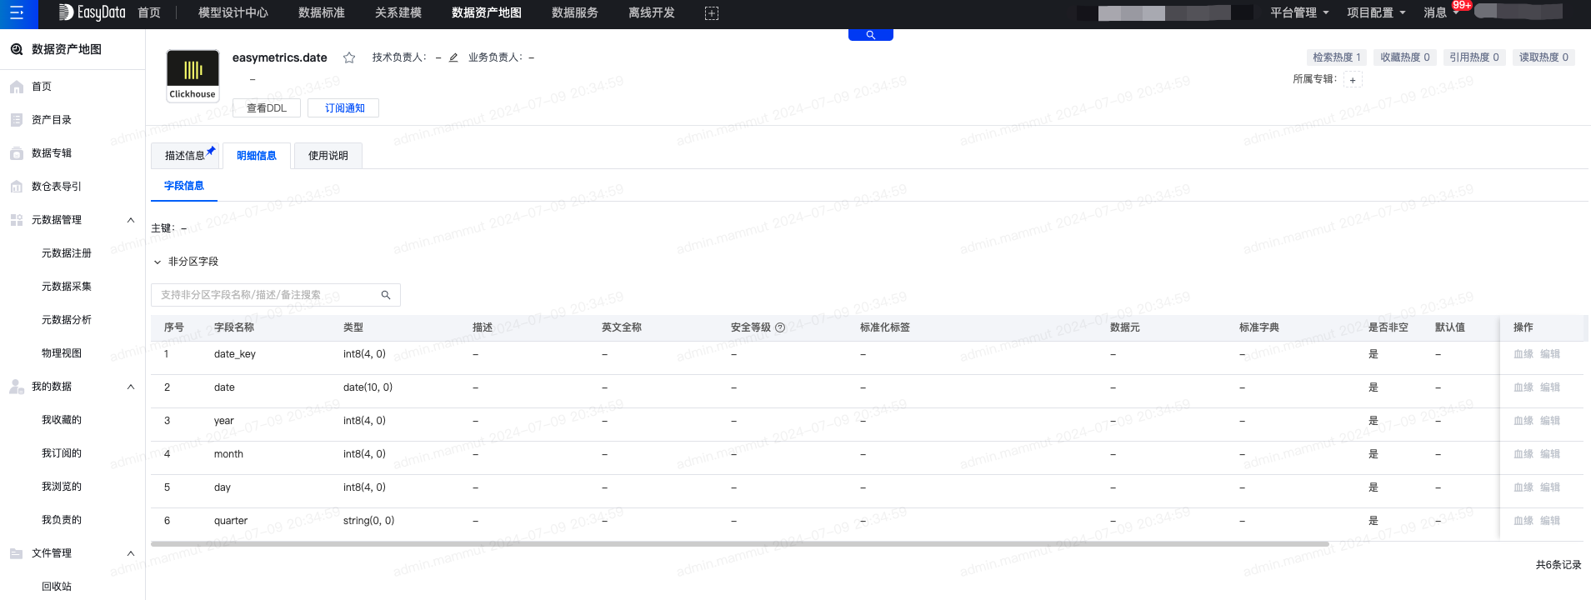1591x600 pixels.
Task: Collapse the 我的数据 menu chevron
Action: pos(131,387)
